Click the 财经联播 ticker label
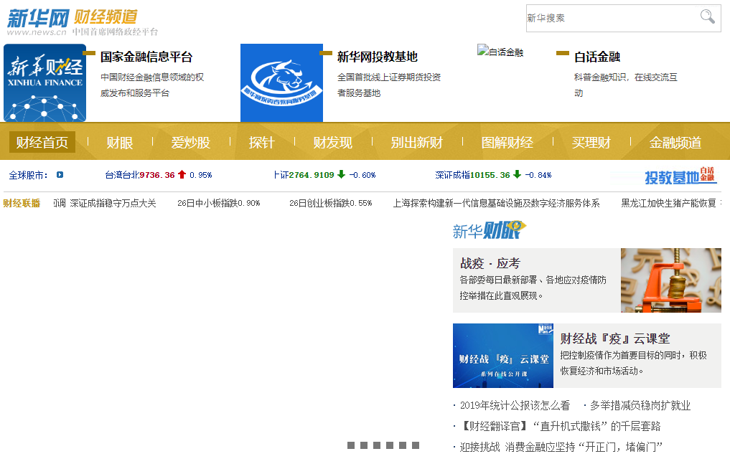This screenshot has width=730, height=464. [22, 203]
